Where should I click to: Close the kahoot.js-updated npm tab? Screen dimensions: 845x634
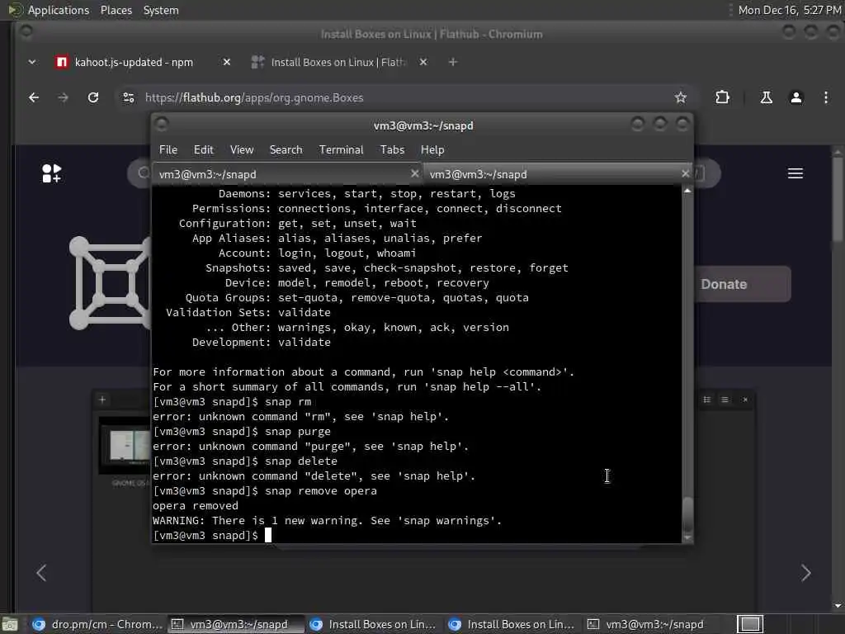click(x=227, y=62)
